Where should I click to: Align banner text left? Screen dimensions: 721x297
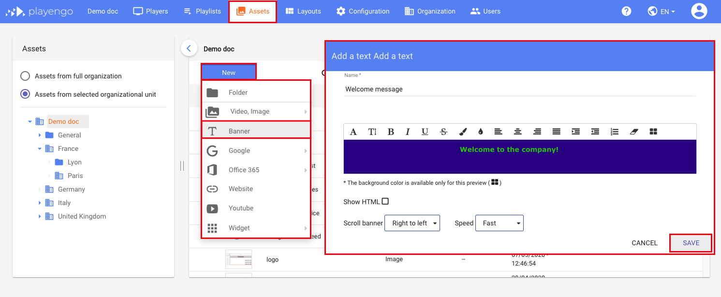498,132
